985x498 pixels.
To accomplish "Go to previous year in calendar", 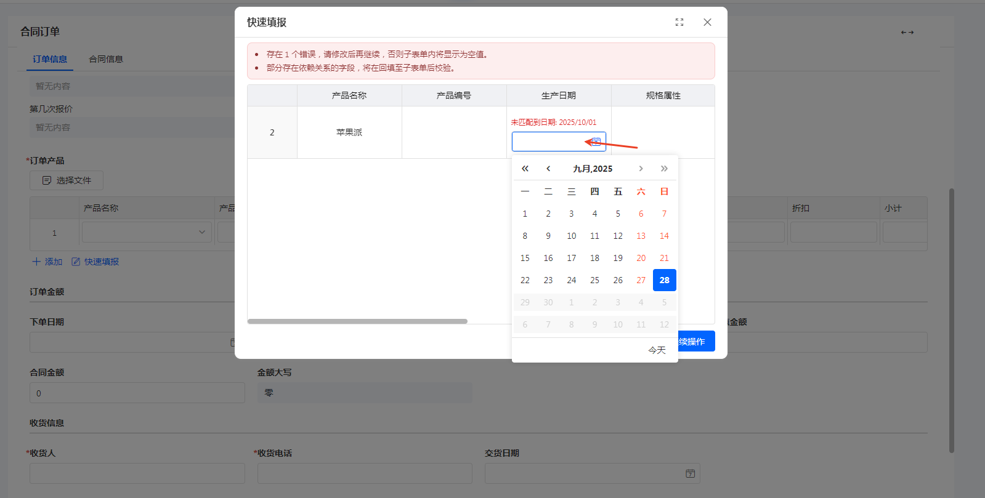I will click(525, 169).
